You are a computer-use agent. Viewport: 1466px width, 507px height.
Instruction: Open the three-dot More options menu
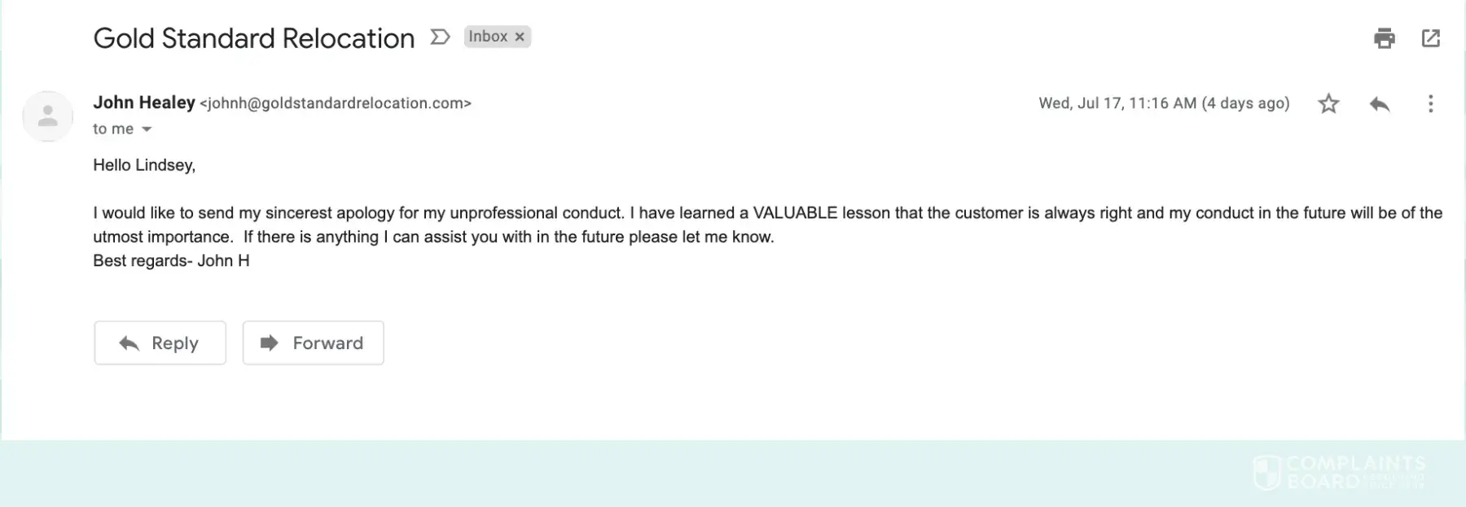(x=1430, y=104)
